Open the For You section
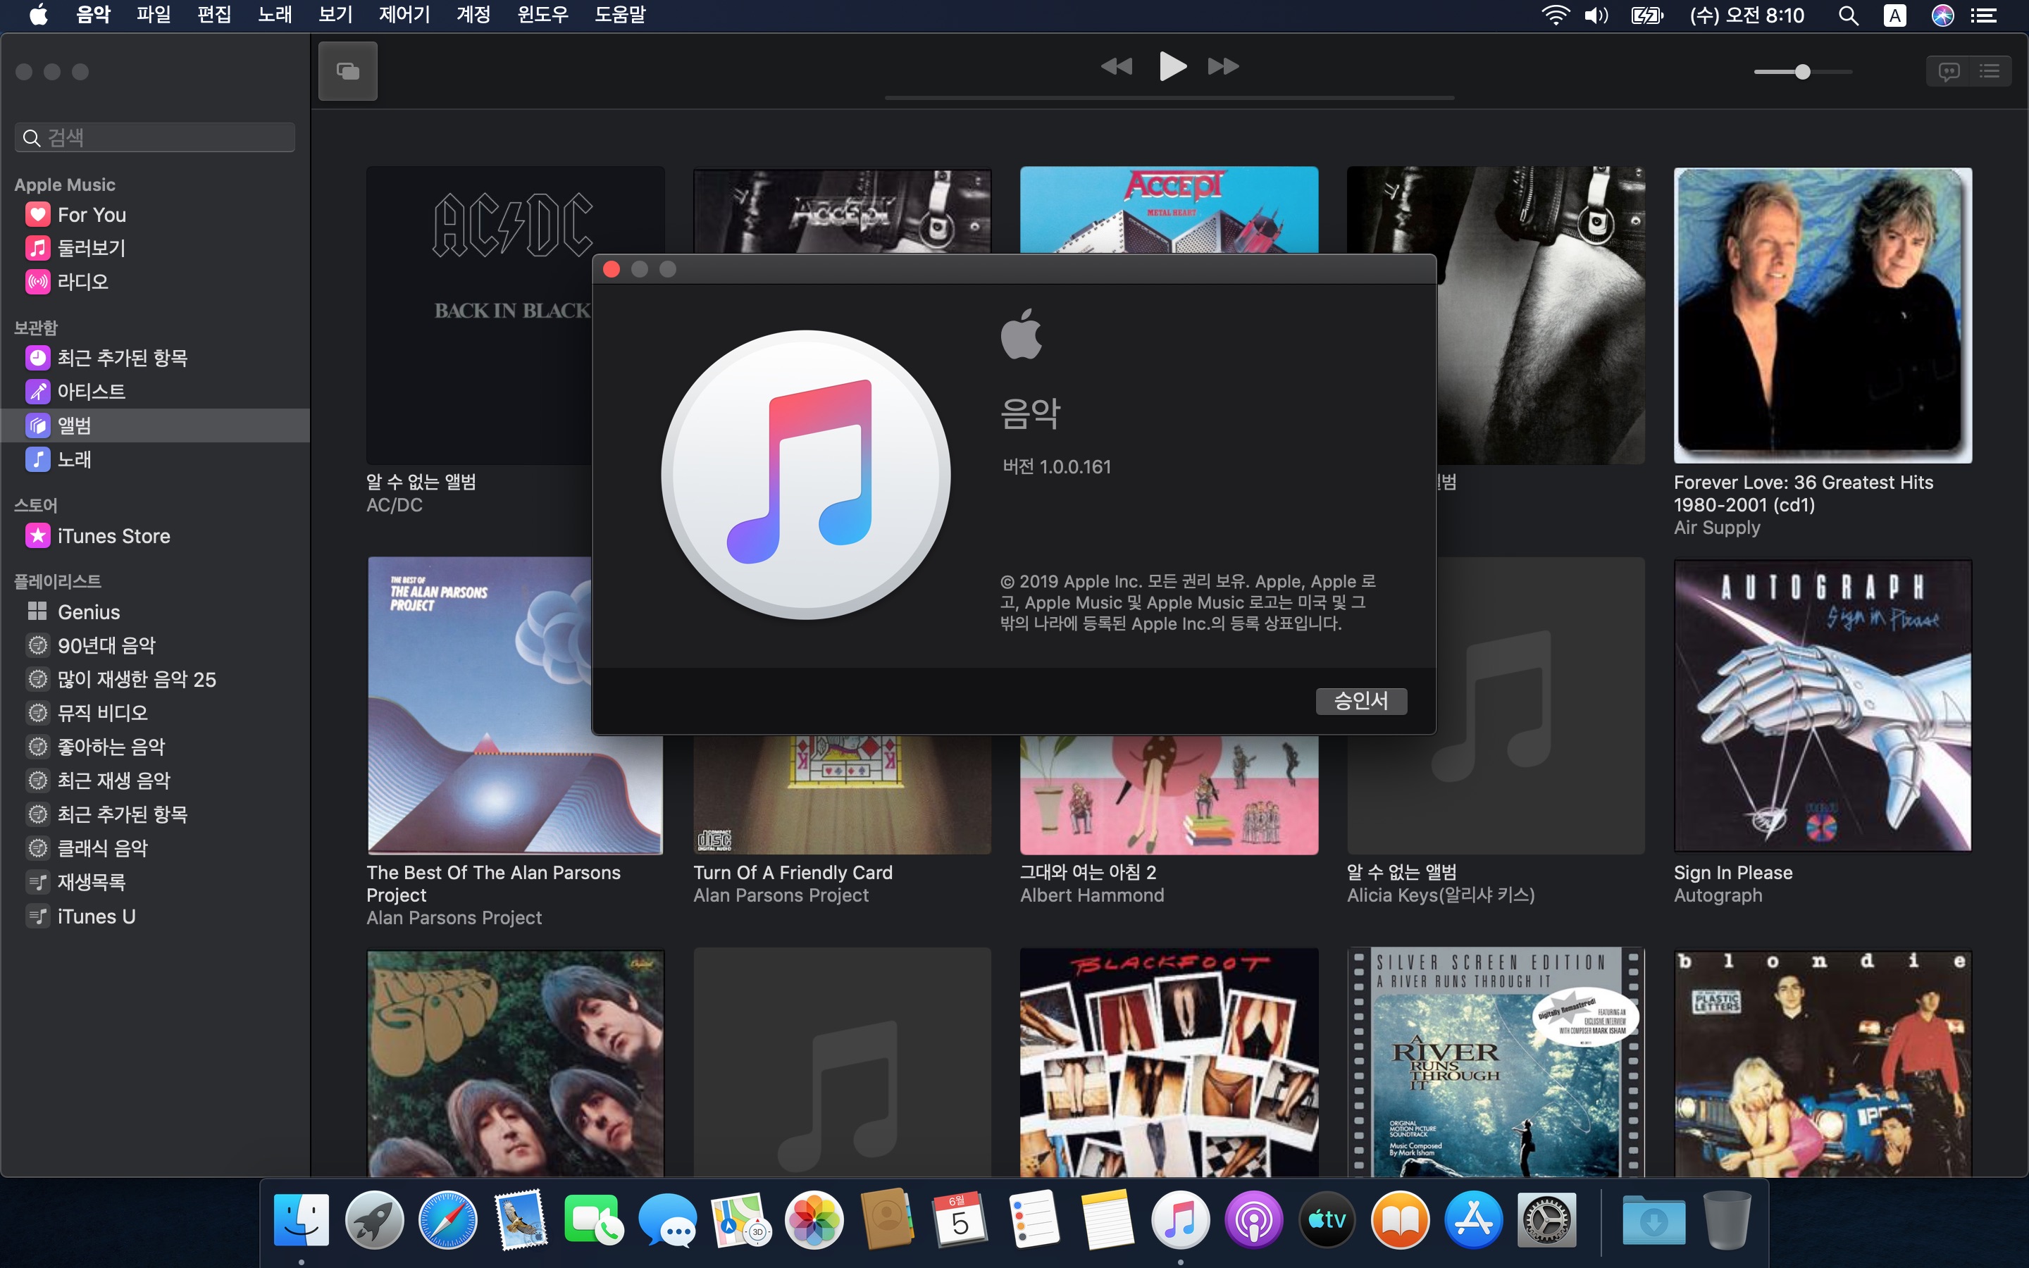The image size is (2029, 1268). click(x=155, y=215)
